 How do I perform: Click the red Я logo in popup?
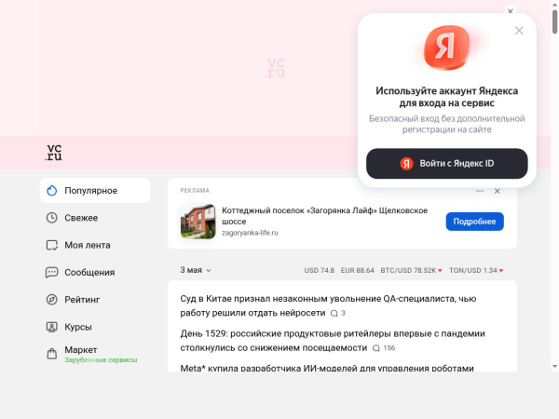pyautogui.click(x=446, y=47)
